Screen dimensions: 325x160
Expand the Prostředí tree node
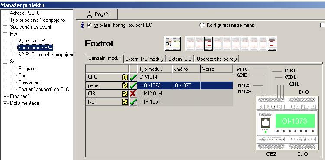click(x=5, y=96)
